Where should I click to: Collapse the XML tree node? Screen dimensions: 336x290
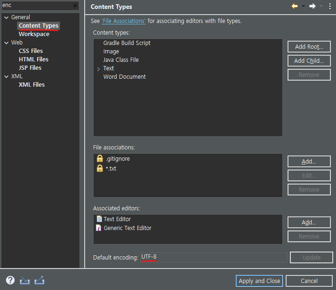7,76
